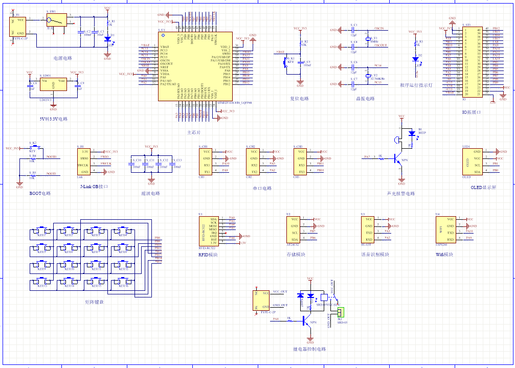
Task: Select the S_R2 10K reset pull-up resistor
Action: [301, 43]
